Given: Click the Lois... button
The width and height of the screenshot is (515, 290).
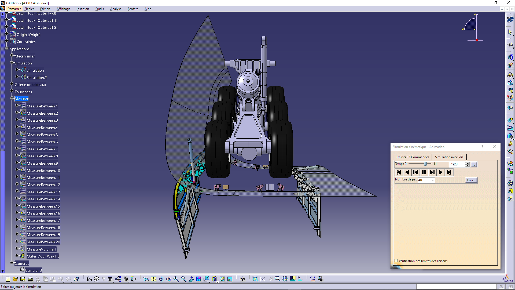Looking at the screenshot, I should point(471,180).
